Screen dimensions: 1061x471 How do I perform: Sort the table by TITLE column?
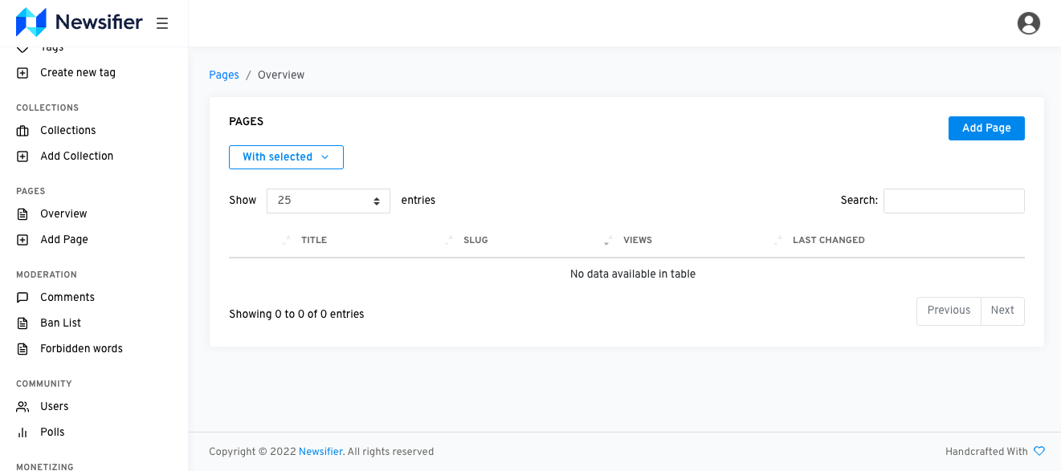[x=314, y=240]
